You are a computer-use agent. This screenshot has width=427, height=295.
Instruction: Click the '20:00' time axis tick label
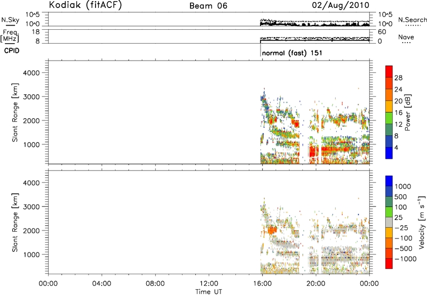(x=316, y=284)
